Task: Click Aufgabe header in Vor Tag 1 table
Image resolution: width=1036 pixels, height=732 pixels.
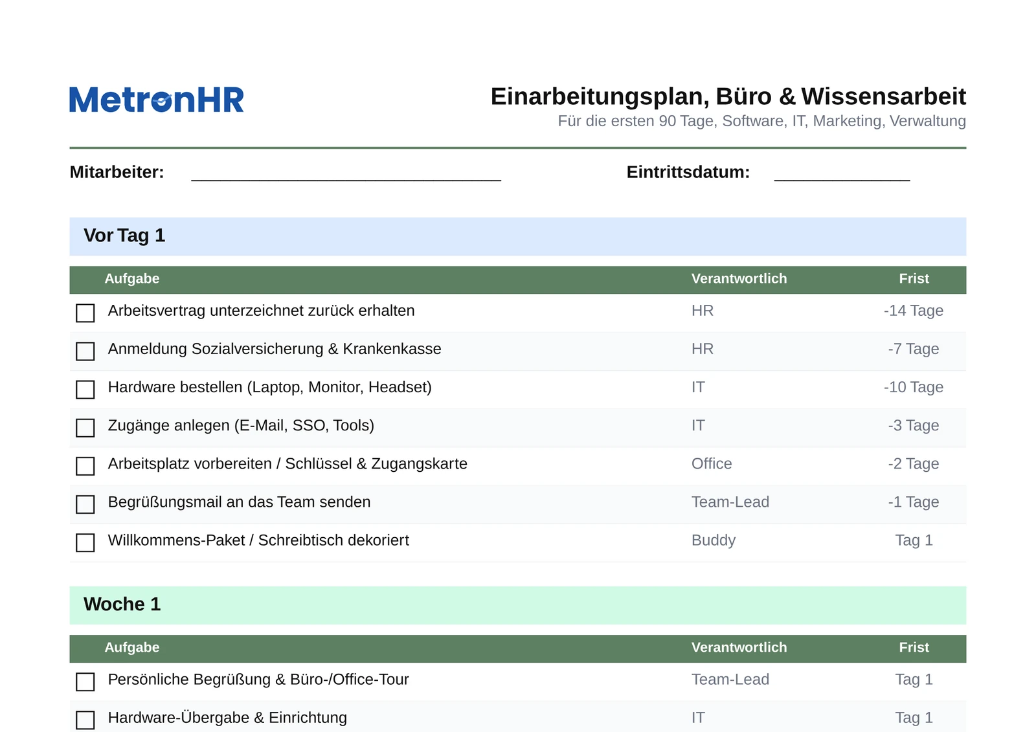Action: tap(132, 279)
